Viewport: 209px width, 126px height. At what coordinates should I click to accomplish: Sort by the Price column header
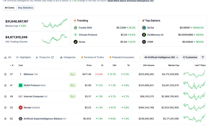click(89, 65)
